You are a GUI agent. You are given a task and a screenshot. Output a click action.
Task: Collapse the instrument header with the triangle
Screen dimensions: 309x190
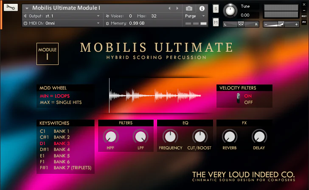(x=27, y=8)
